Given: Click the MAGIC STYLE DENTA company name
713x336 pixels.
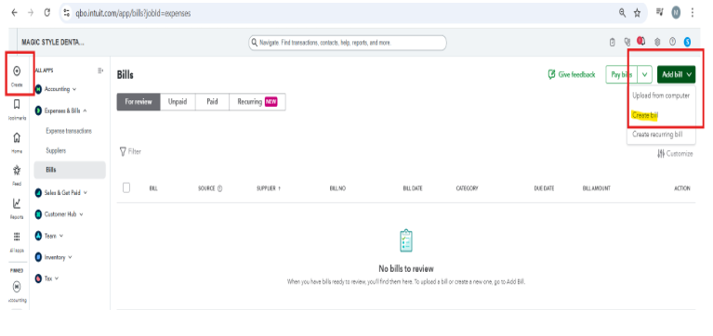Looking at the screenshot, I should [x=53, y=42].
